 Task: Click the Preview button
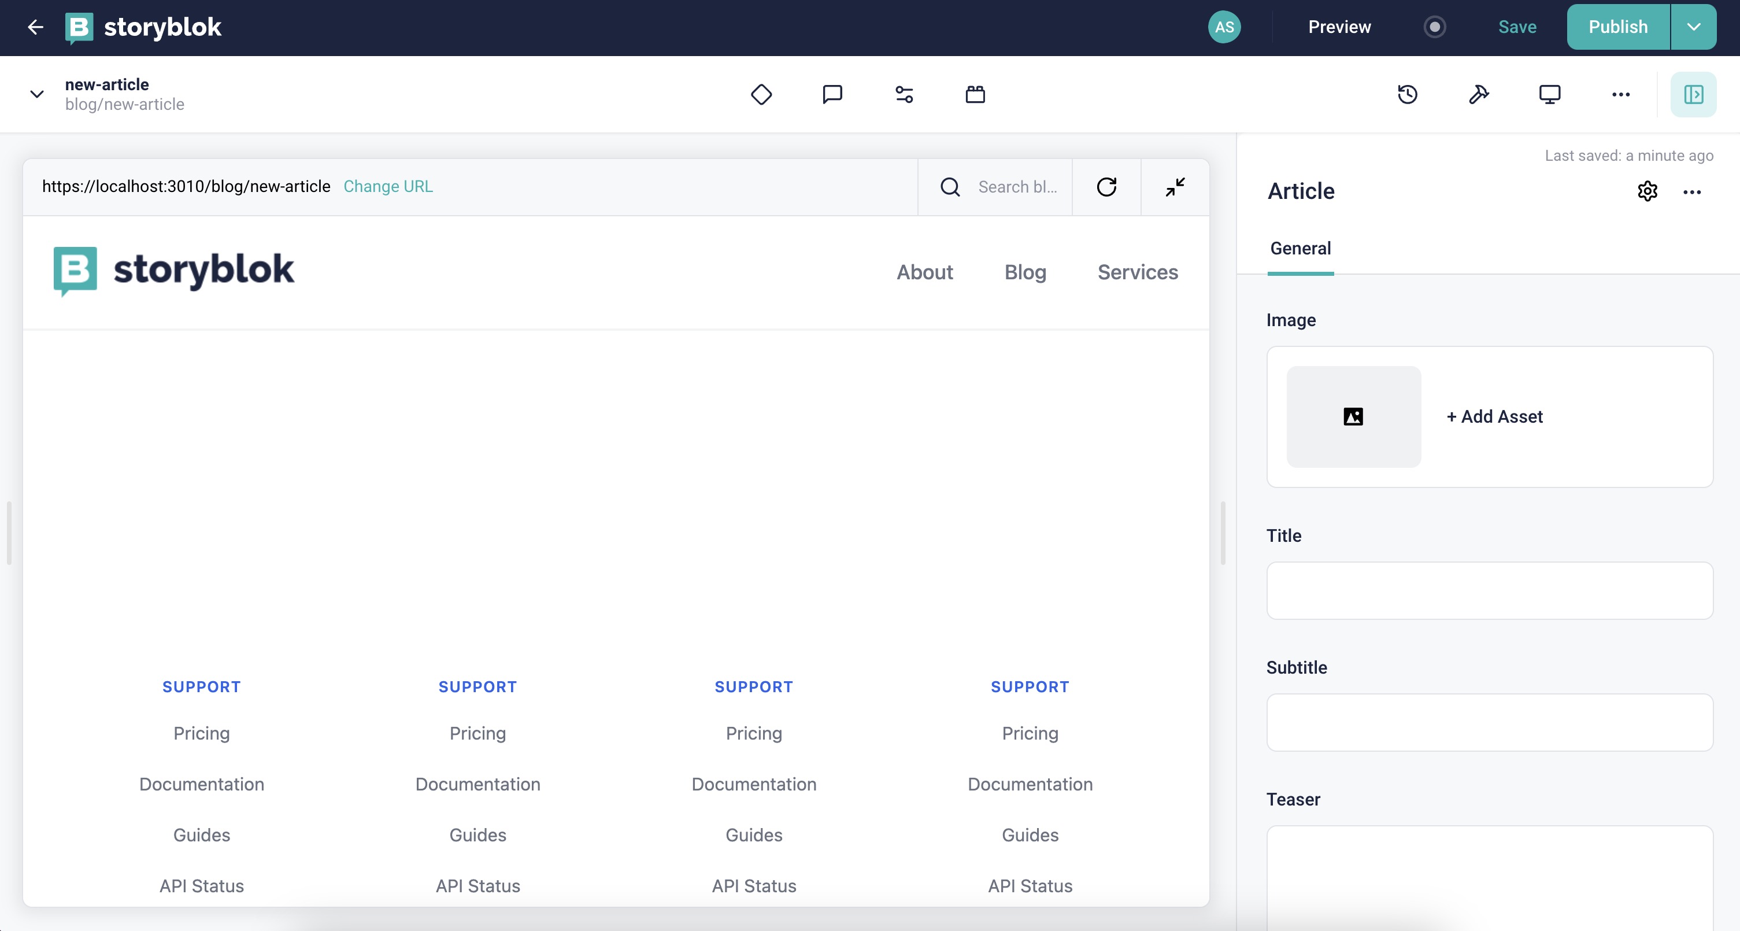(x=1339, y=27)
